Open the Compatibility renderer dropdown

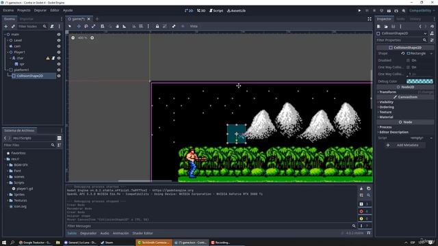pos(422,11)
